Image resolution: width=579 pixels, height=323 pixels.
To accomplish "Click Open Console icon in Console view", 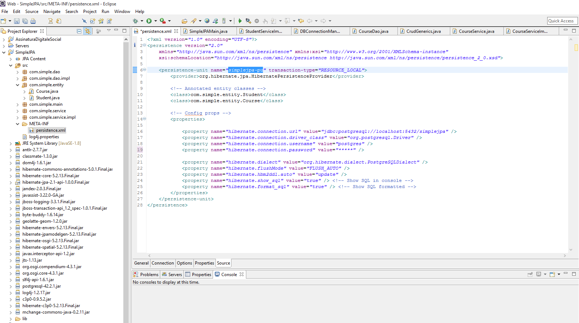I will click(x=552, y=275).
